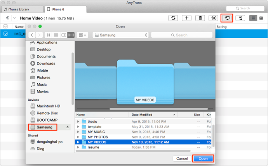Open the item arrangement dropdown
268x166 pixels.
[82, 35]
